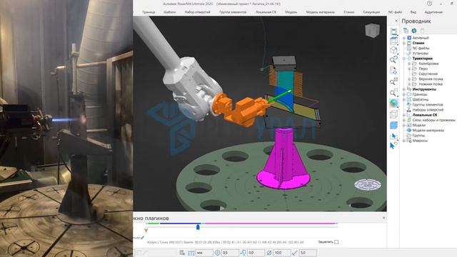This screenshot has height=257, width=457.
Task: Click the hollow cube icon under the globe icon
Action: (393, 114)
